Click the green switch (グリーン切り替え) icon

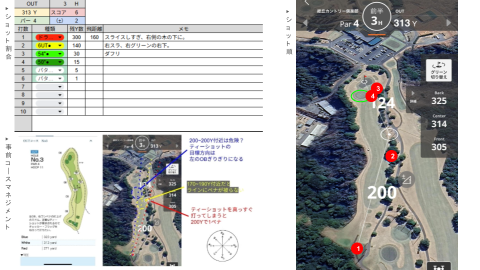pos(438,70)
